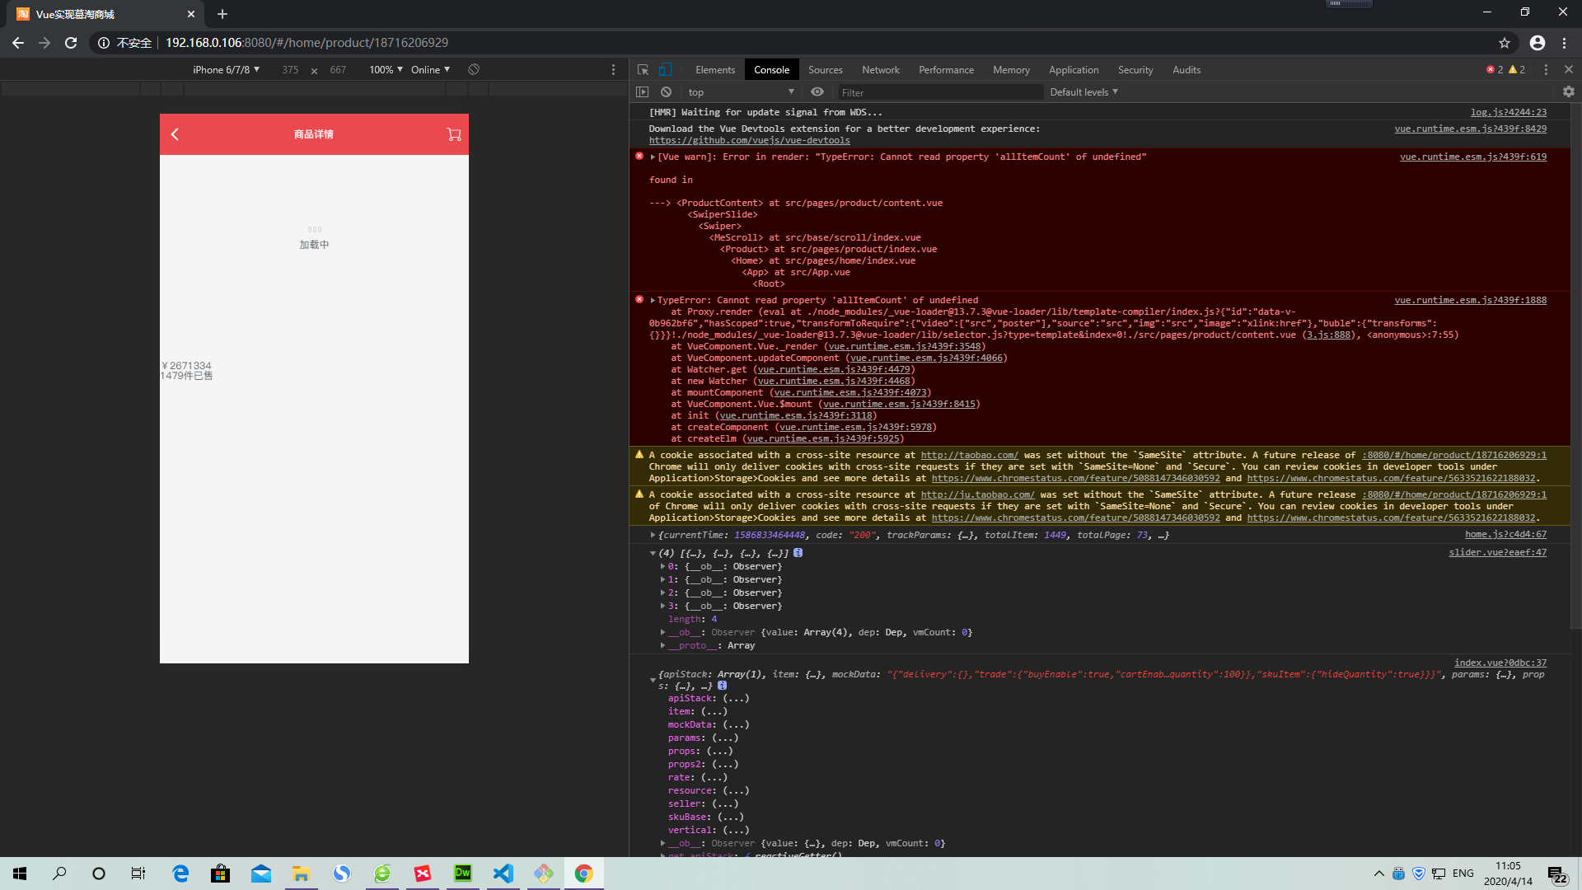This screenshot has width=1582, height=890.
Task: Switch to the Audits tab
Action: tap(1186, 70)
